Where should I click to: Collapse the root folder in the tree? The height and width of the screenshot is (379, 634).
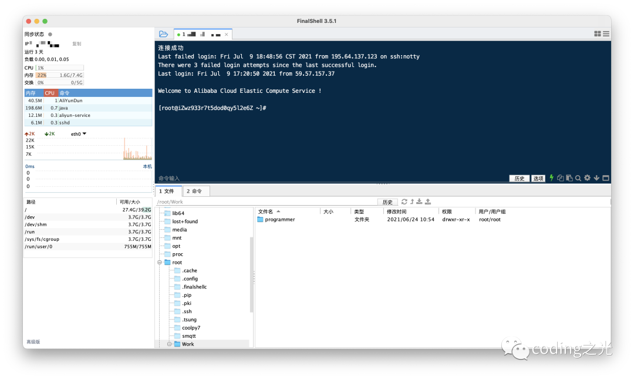click(160, 263)
